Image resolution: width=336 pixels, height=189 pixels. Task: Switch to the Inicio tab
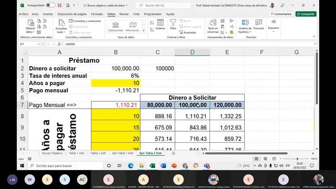35,14
